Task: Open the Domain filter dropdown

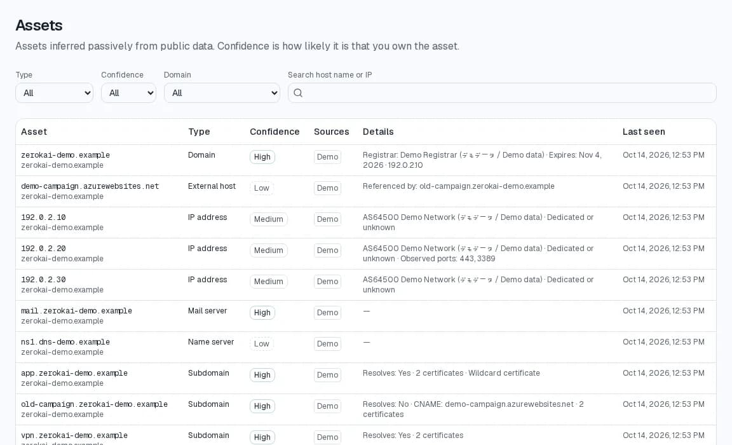Action: [222, 93]
